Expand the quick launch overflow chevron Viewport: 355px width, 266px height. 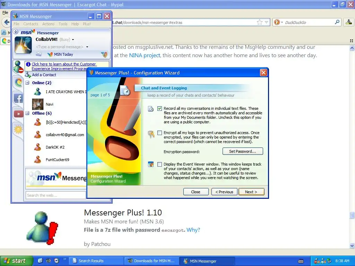pyautogui.click(x=64, y=259)
